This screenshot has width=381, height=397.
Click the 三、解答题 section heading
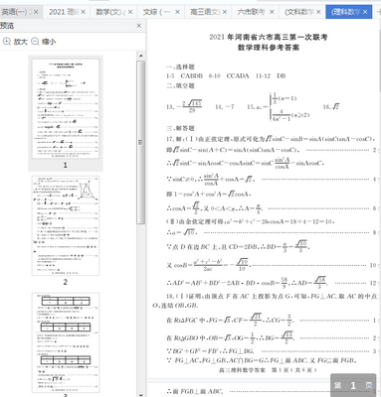tap(180, 128)
